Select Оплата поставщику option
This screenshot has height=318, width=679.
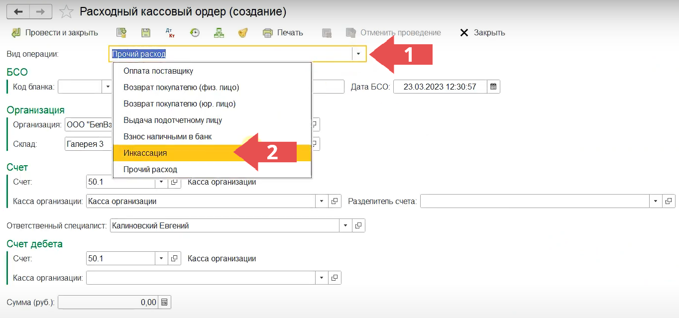[x=158, y=71]
